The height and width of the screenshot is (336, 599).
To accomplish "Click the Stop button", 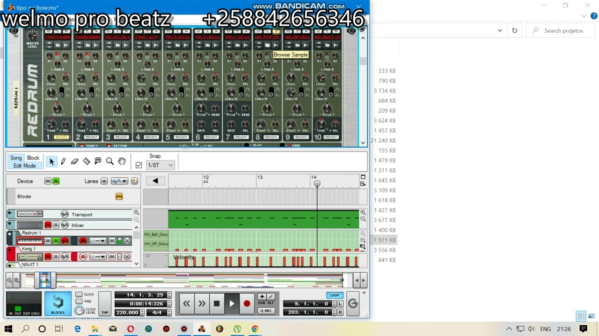I will (216, 304).
